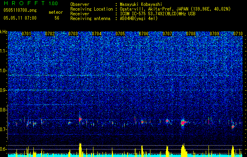Click the 0704 time marker

97,34
